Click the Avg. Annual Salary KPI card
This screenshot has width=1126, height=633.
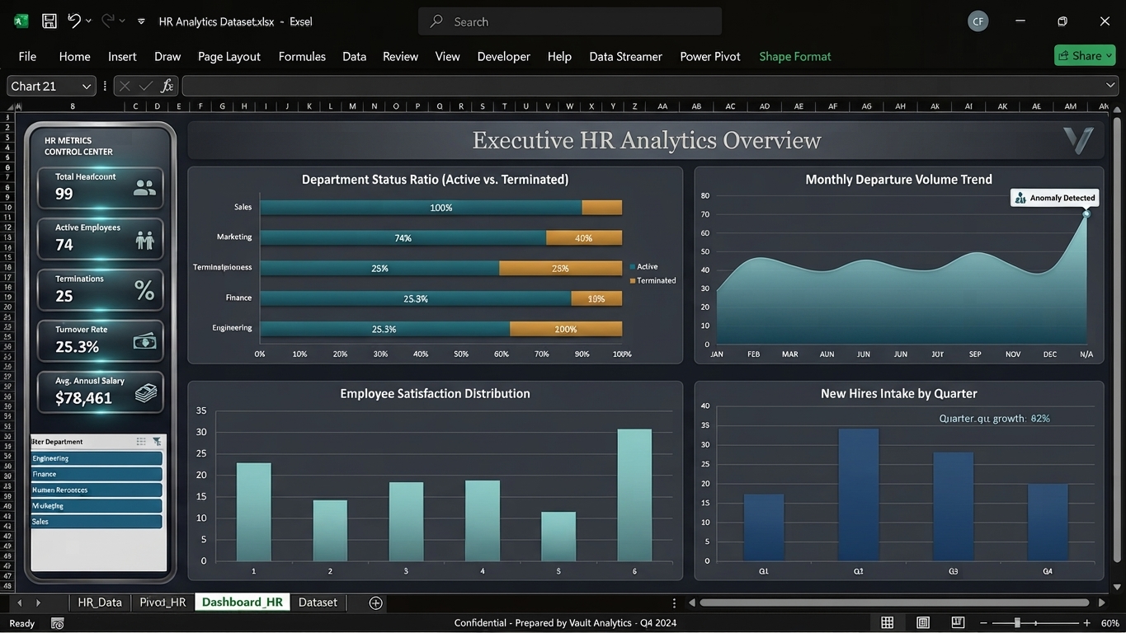click(101, 392)
